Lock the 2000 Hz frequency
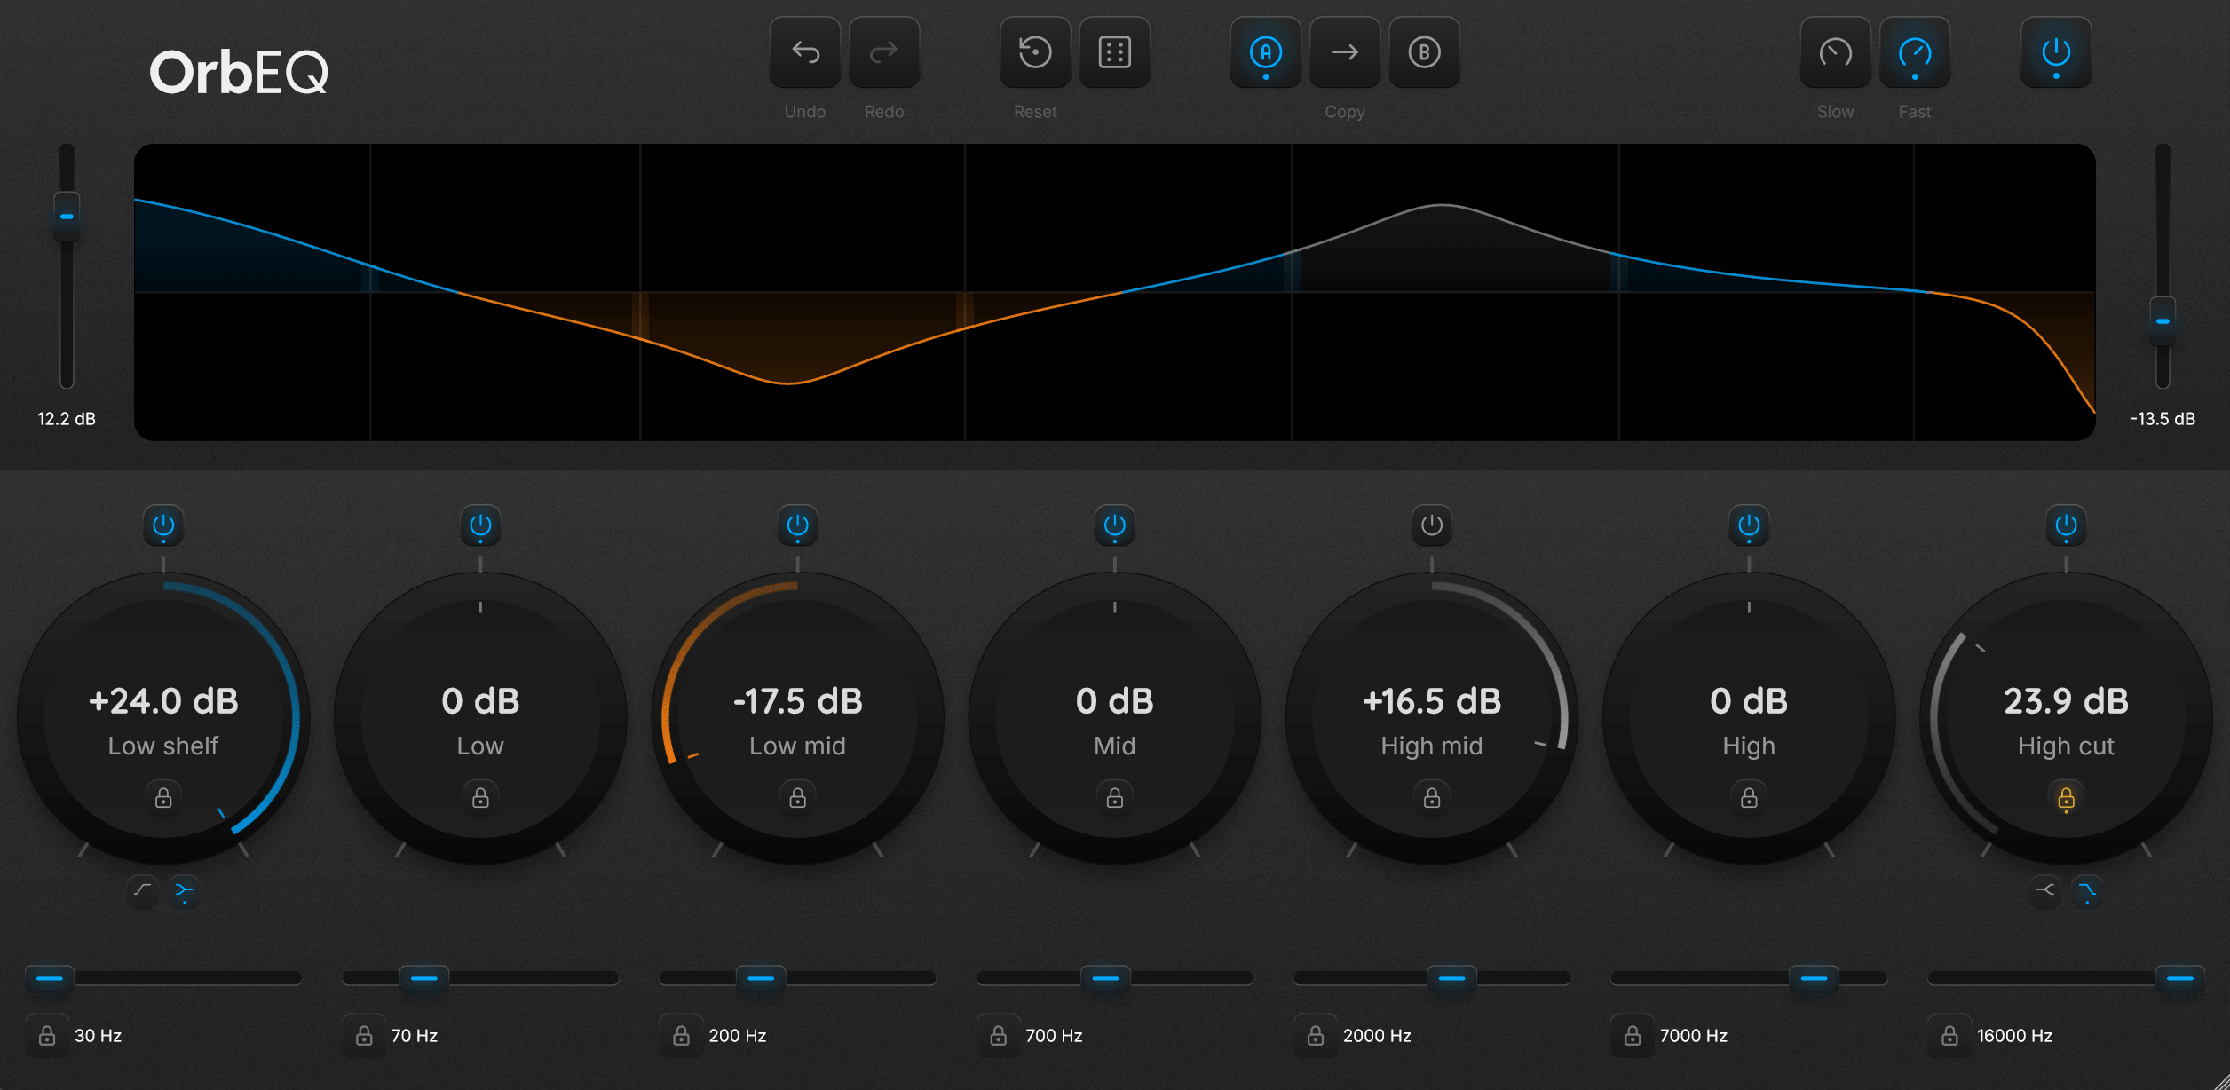This screenshot has height=1090, width=2230. [1316, 1036]
